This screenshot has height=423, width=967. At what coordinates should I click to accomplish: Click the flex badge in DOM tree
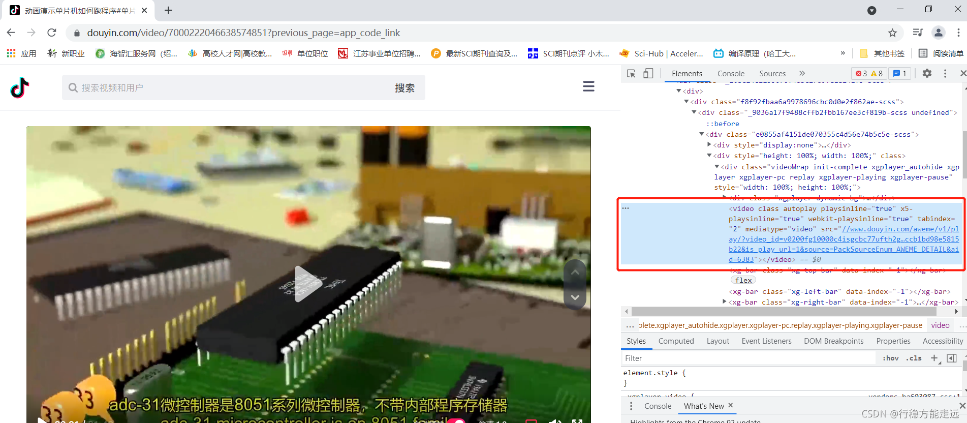[743, 280]
